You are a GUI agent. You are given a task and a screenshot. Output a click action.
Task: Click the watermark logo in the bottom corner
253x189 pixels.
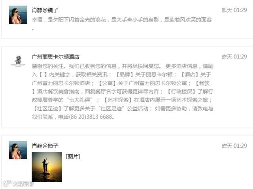(x=18, y=183)
